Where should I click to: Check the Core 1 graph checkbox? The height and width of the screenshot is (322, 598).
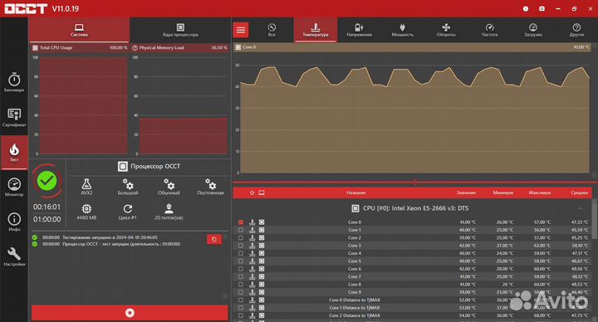click(x=241, y=230)
